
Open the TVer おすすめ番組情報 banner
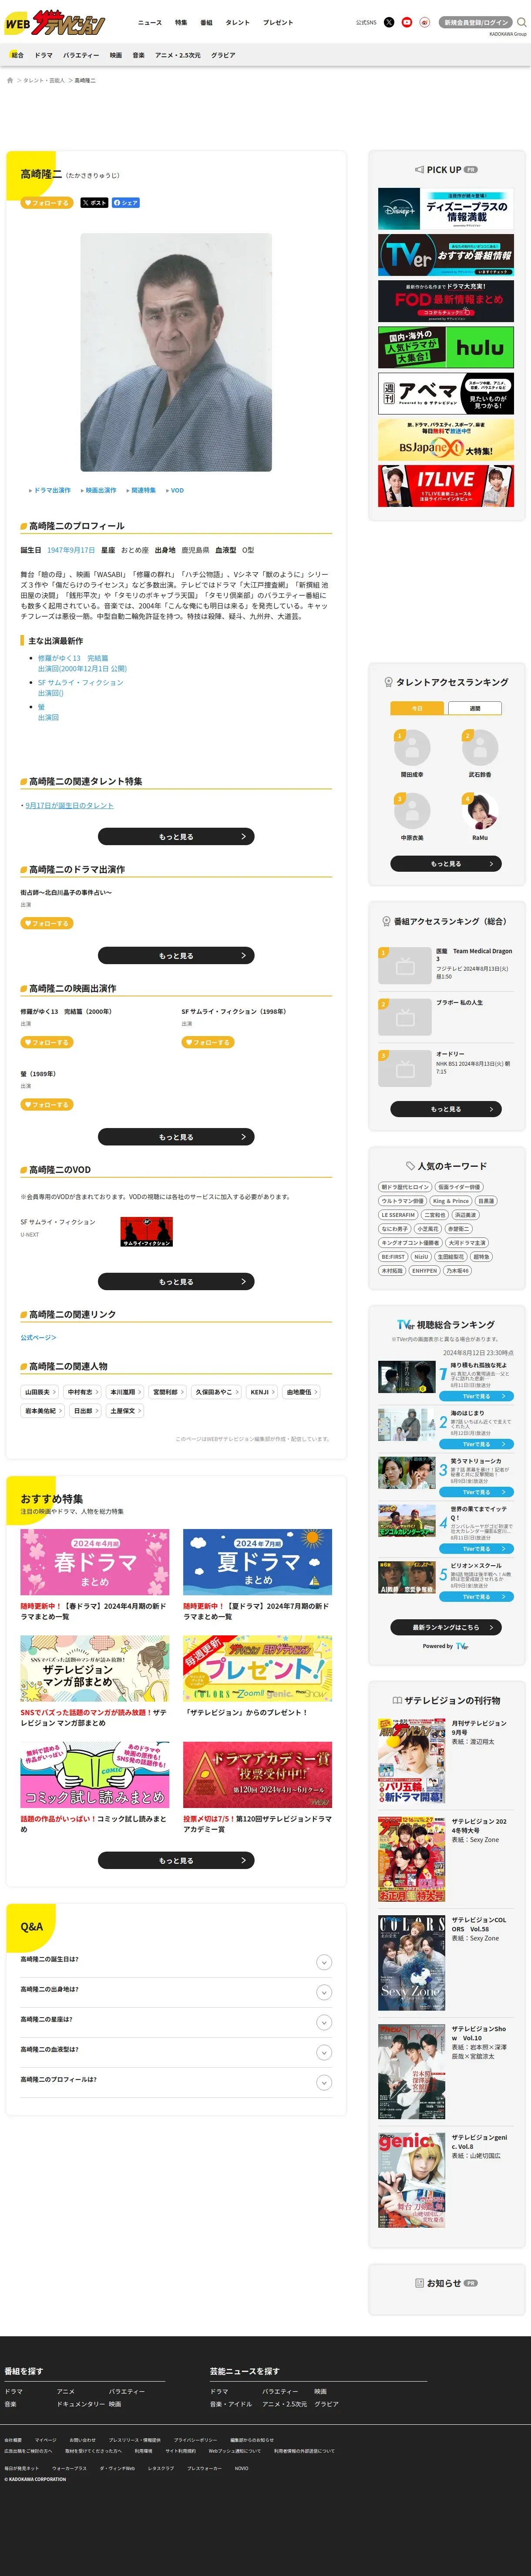(446, 255)
